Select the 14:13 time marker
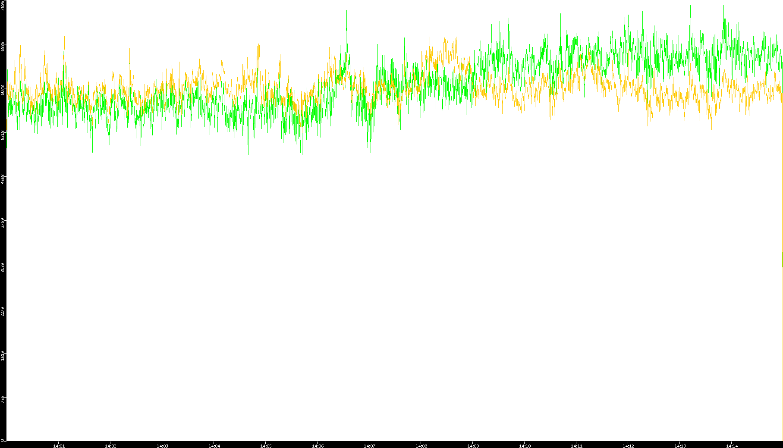Image resolution: width=783 pixels, height=448 pixels. (680, 446)
